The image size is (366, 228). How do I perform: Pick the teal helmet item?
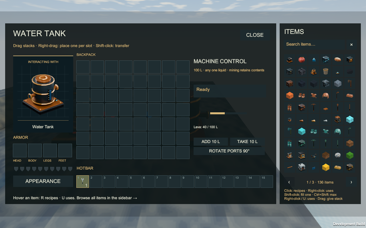(338, 131)
